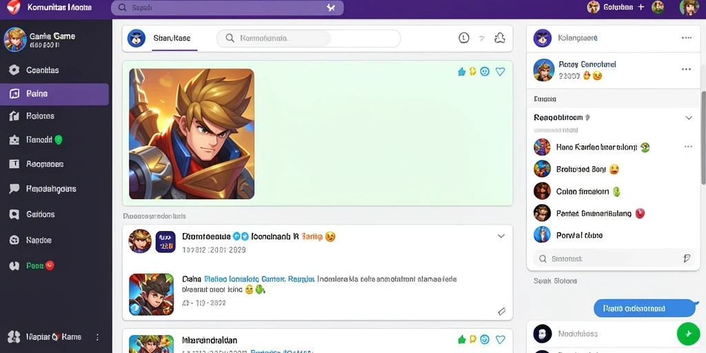Click the Renodd sidebar icon
The height and width of the screenshot is (353, 706).
14,140
